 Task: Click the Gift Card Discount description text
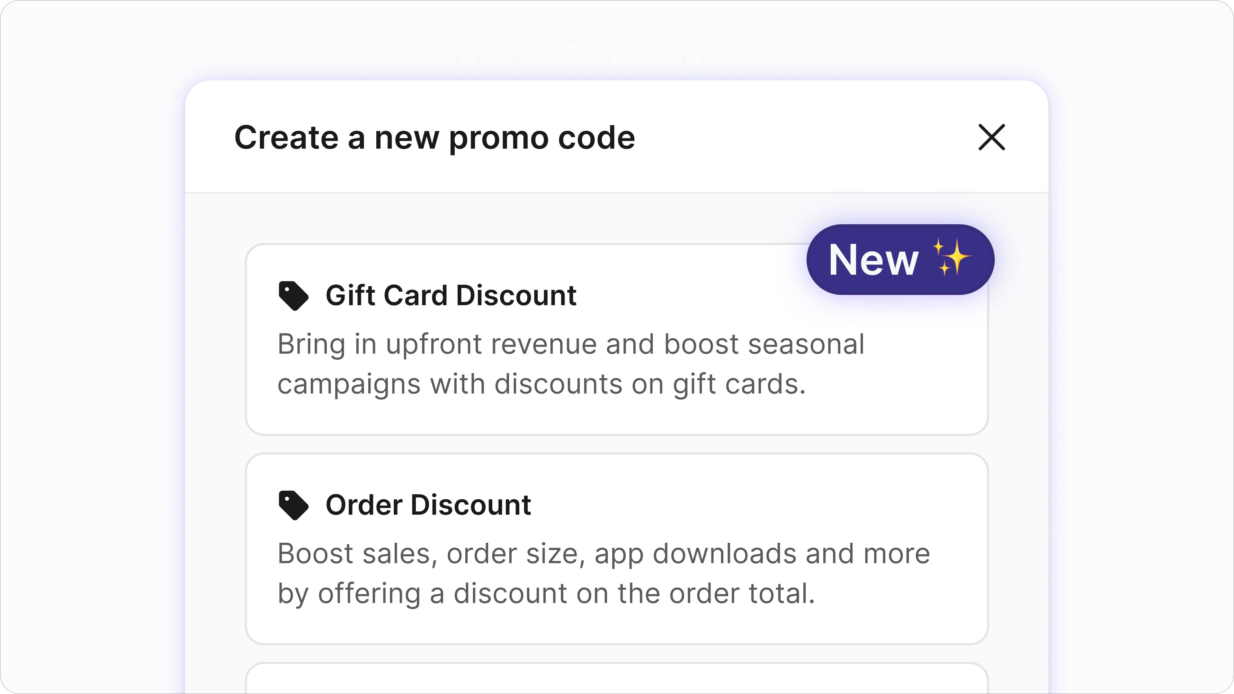coord(570,364)
